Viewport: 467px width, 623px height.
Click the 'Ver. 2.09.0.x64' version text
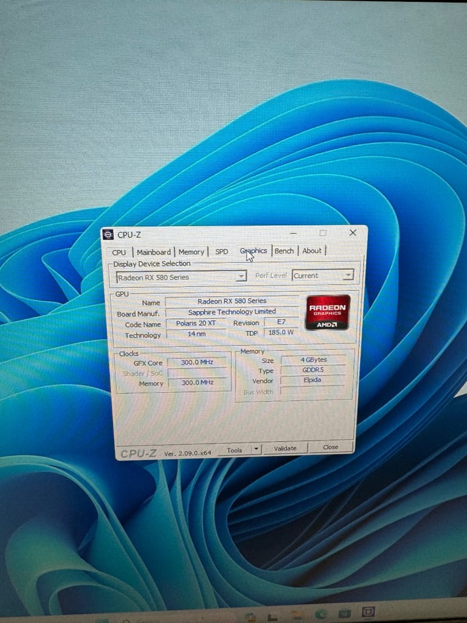[x=187, y=453]
